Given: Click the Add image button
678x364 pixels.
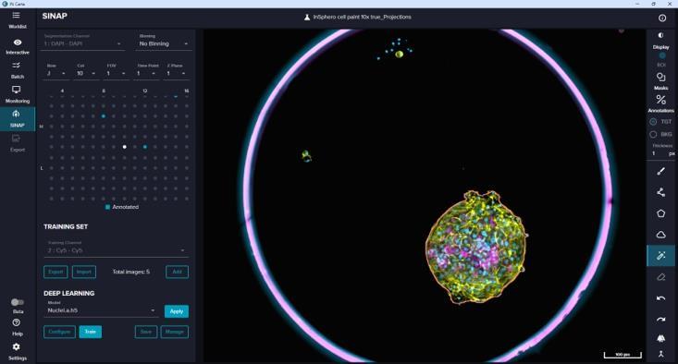Looking at the screenshot, I should point(178,272).
